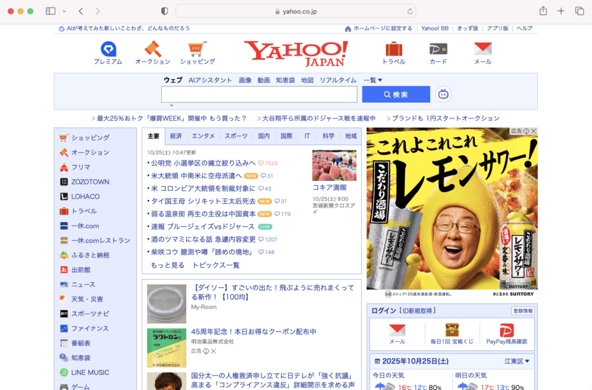Switch to the 経済 news tab
The width and height of the screenshot is (592, 390).
pos(176,136)
